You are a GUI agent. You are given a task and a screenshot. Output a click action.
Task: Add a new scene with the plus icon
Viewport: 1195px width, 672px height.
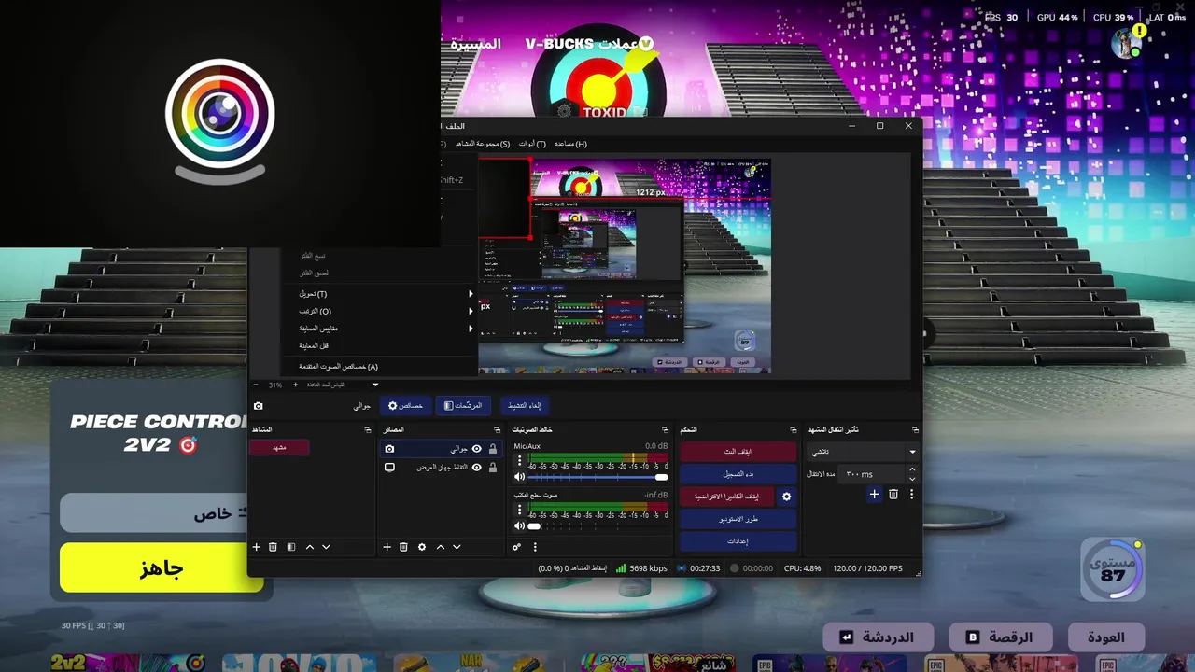pyautogui.click(x=256, y=547)
